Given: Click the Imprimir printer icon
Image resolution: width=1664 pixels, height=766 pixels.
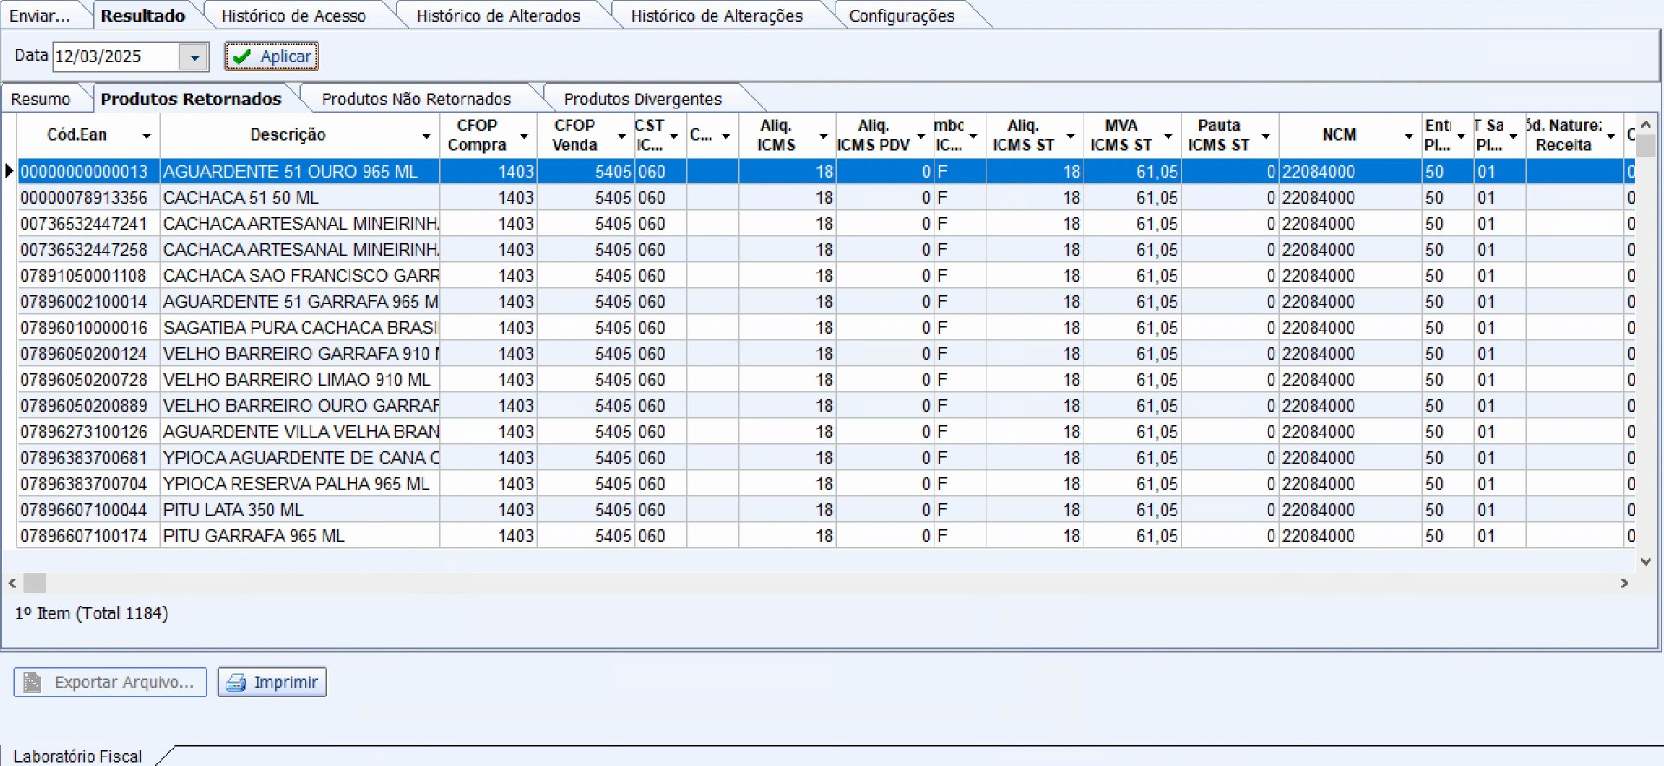Looking at the screenshot, I should (x=235, y=683).
